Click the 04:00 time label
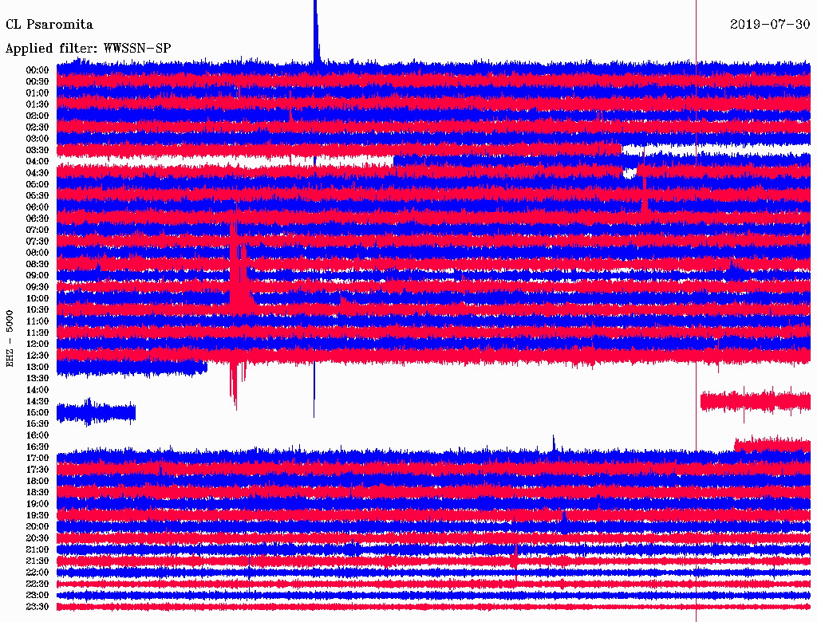This screenshot has height=622, width=817. point(37,162)
